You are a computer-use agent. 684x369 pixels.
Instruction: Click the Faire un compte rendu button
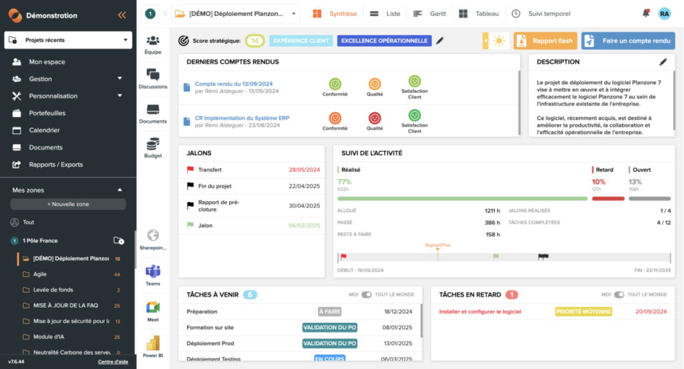click(x=628, y=41)
